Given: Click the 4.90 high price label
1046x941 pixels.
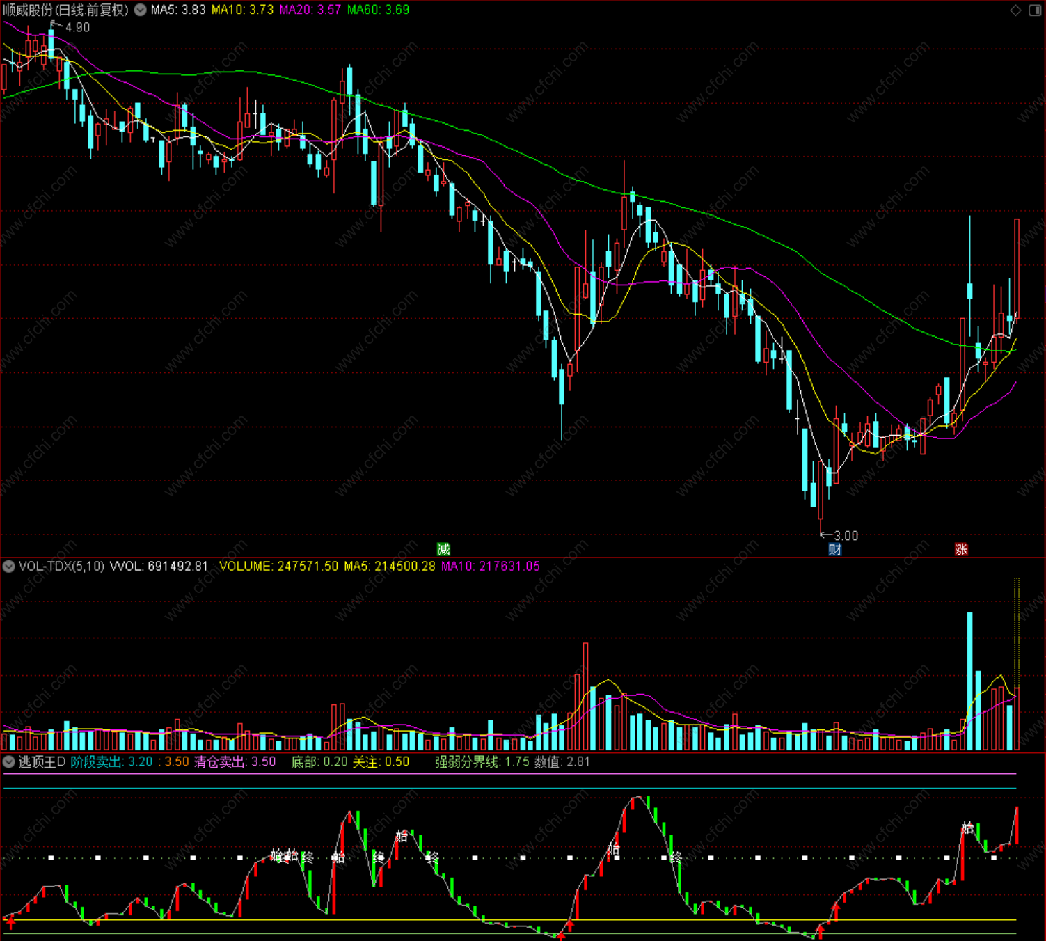Looking at the screenshot, I should pyautogui.click(x=77, y=27).
